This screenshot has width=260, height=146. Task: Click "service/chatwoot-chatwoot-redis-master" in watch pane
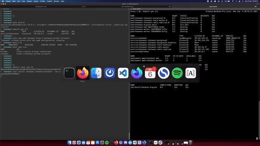coord(150,47)
